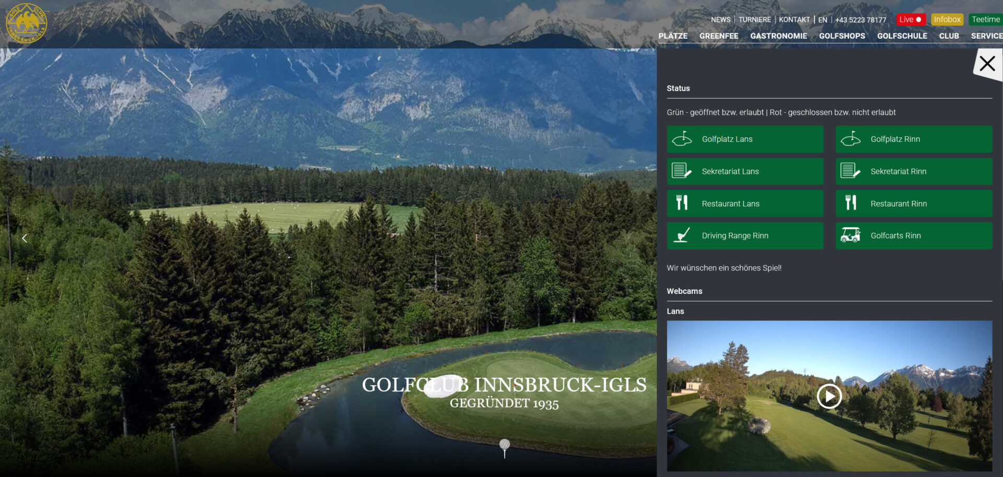Open the GREENFEE menu
1003x477 pixels.
[719, 36]
